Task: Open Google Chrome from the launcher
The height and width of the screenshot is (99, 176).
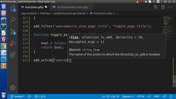Action: tap(4, 46)
